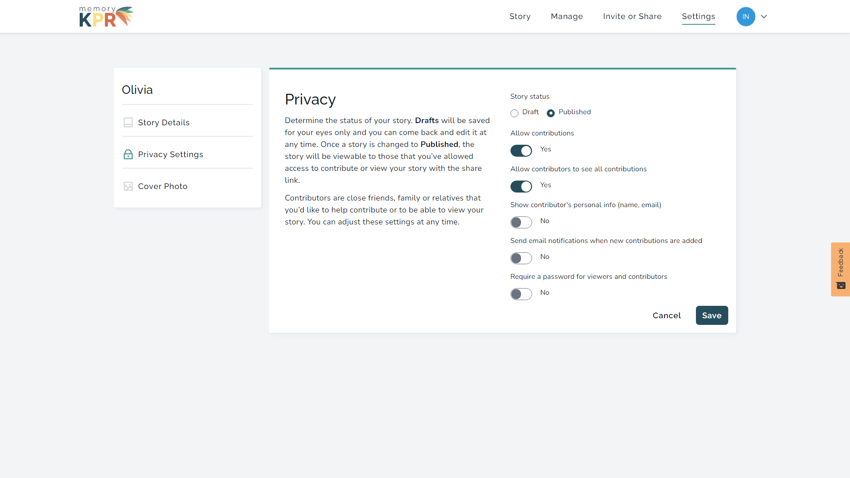This screenshot has width=850, height=478.
Task: Open the Story nav item
Action: pos(520,16)
